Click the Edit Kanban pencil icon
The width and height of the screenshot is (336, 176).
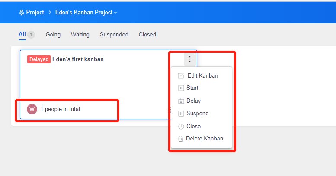click(x=181, y=76)
